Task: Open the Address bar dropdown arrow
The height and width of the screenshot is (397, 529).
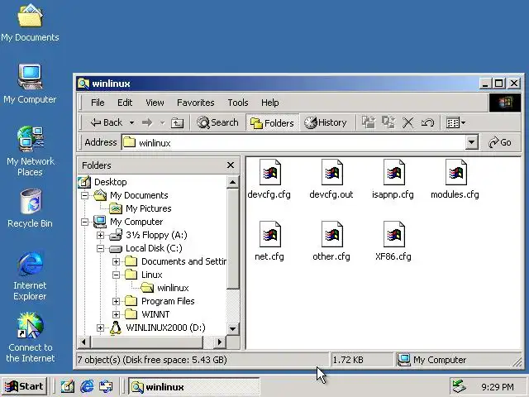Action: tap(471, 142)
